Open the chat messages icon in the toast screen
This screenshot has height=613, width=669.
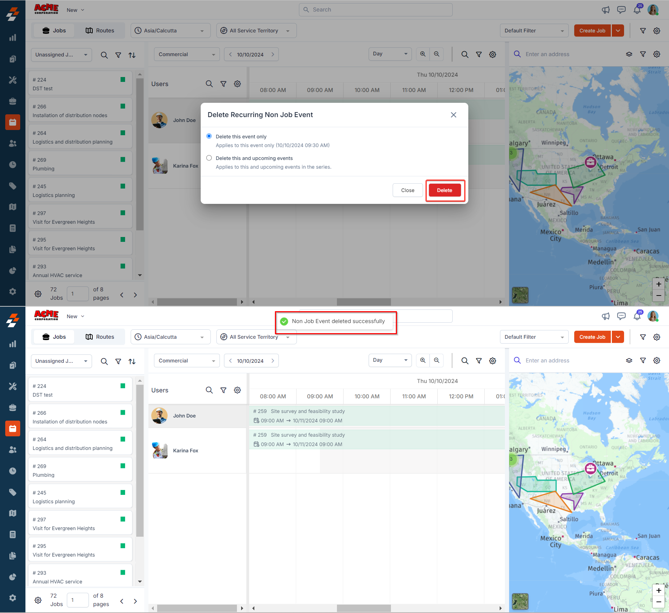pos(621,316)
